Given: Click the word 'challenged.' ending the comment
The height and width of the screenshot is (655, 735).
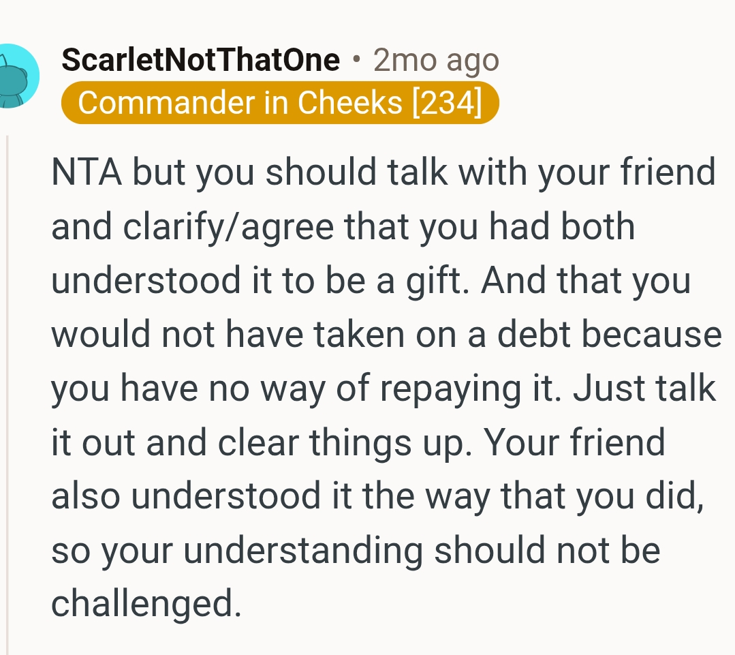Looking at the screenshot, I should (x=146, y=603).
